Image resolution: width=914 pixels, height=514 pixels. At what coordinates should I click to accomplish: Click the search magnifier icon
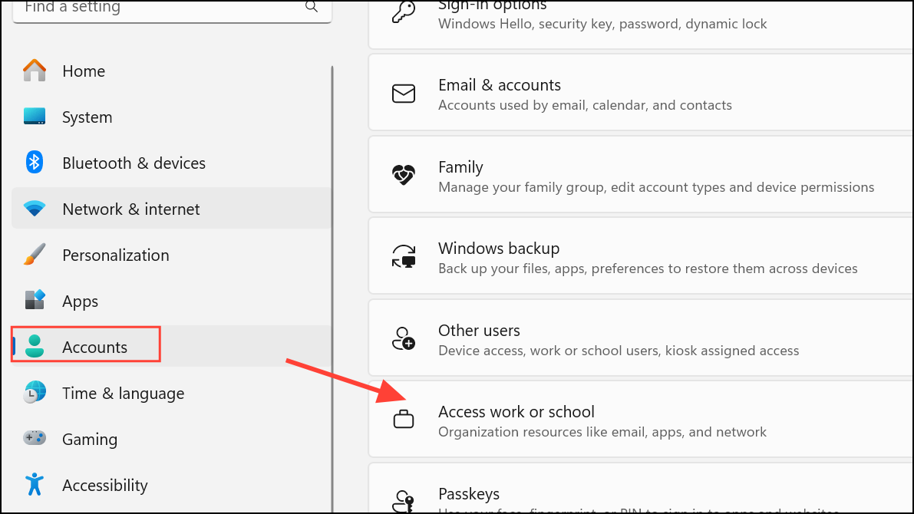pyautogui.click(x=312, y=7)
